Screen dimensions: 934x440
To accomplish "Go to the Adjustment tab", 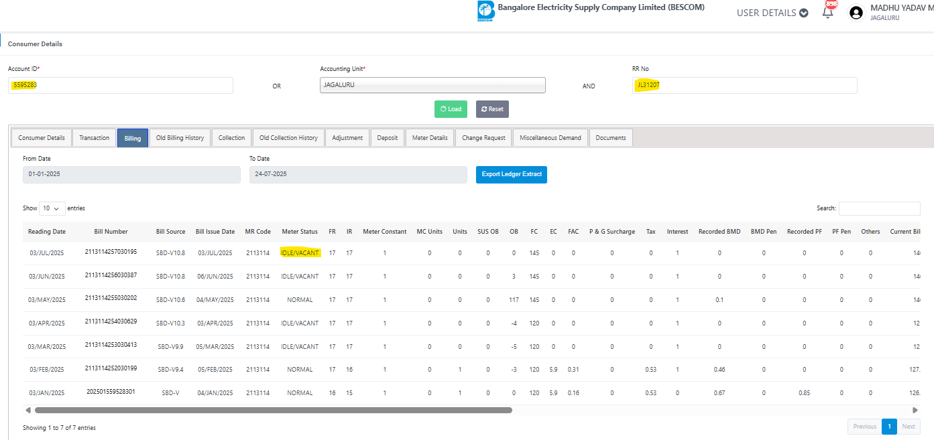I will tap(347, 138).
